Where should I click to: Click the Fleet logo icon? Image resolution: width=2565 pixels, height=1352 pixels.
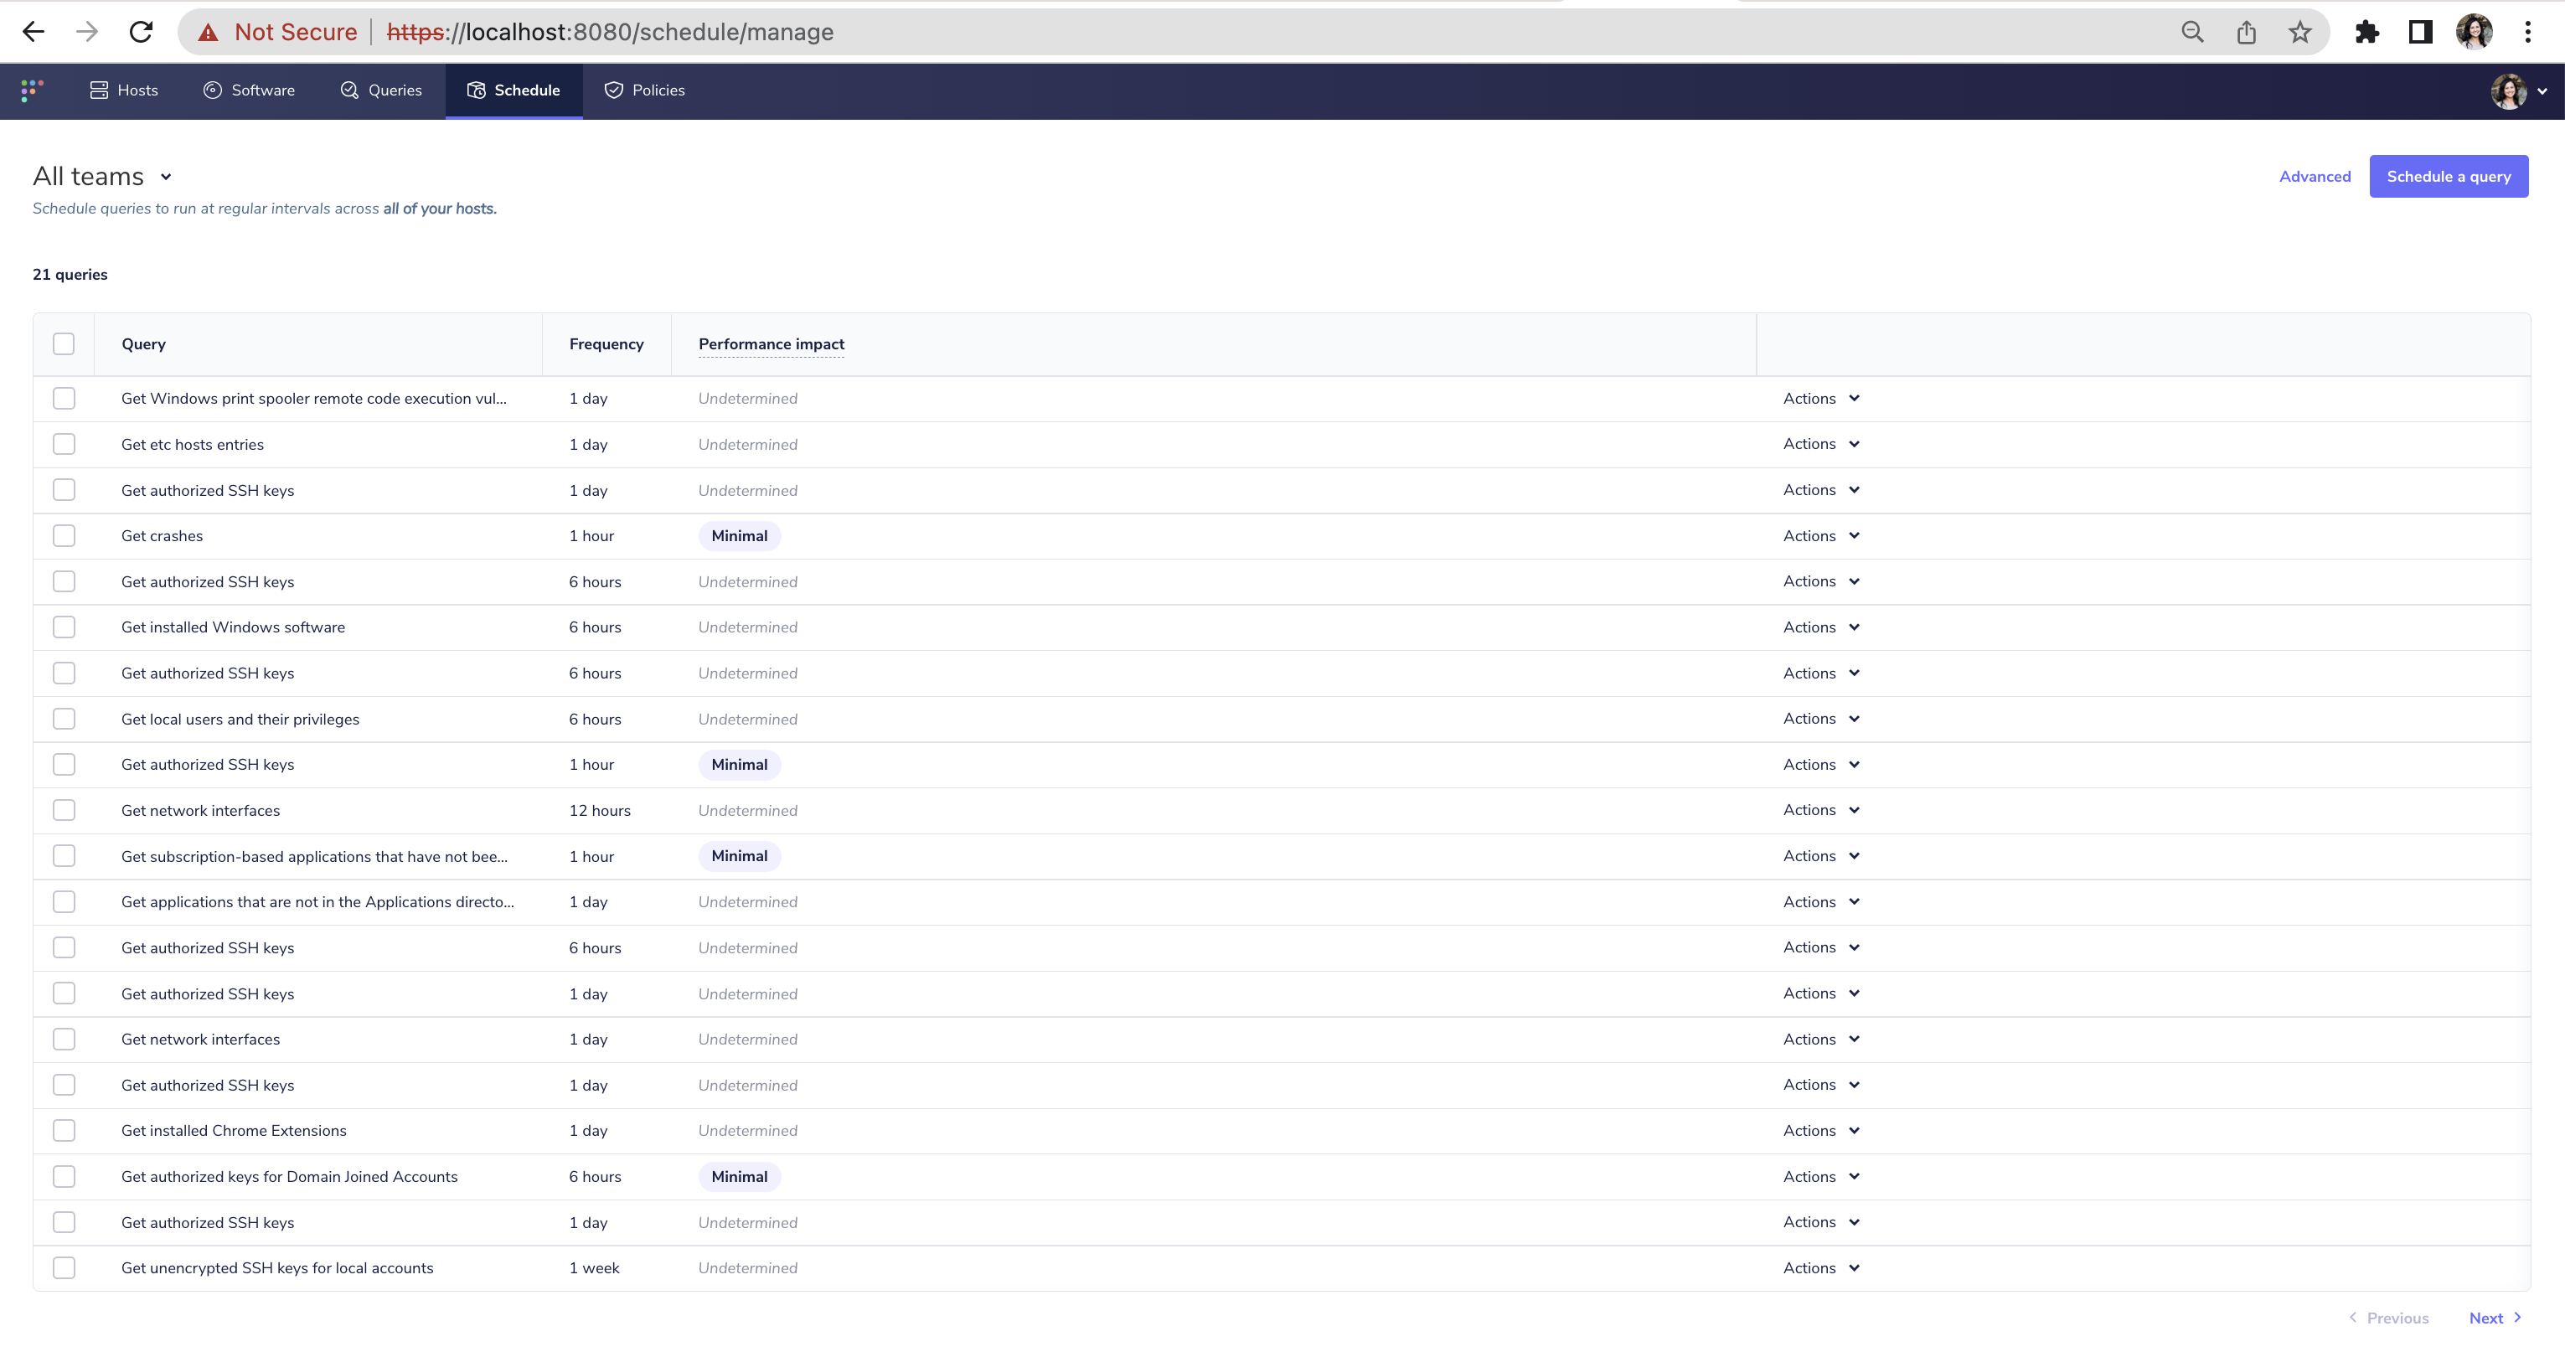point(32,90)
